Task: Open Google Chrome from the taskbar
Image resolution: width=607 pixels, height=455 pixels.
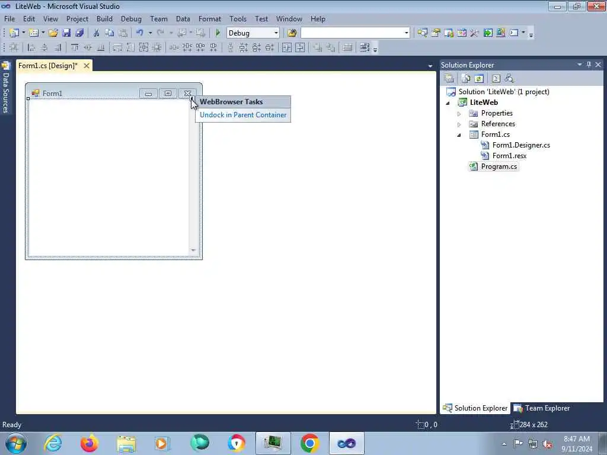Action: 309,443
